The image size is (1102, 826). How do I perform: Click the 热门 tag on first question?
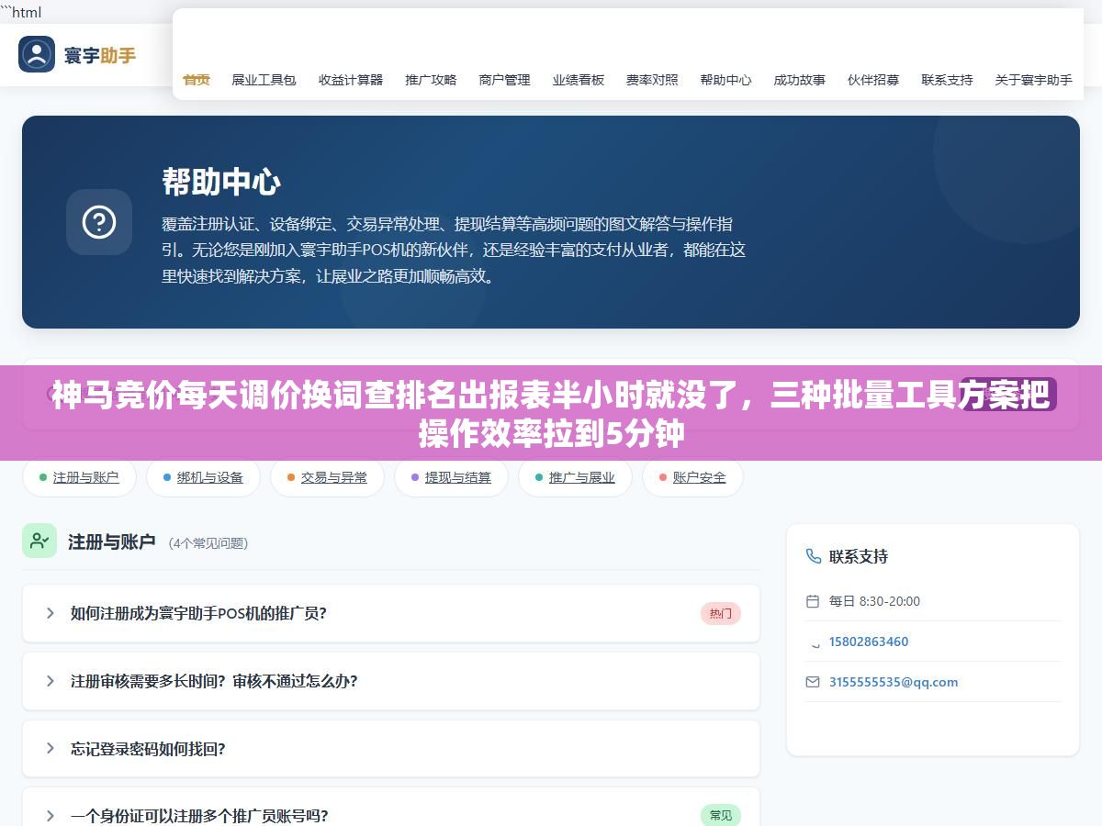click(x=721, y=614)
